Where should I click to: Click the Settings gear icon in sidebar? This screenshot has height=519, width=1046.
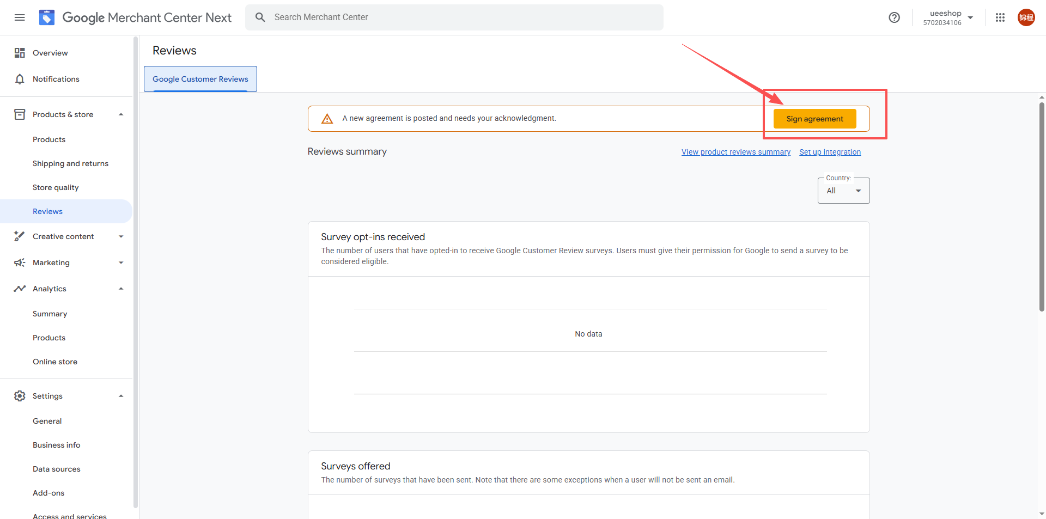click(20, 396)
